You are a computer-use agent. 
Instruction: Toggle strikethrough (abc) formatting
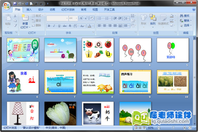(65, 26)
